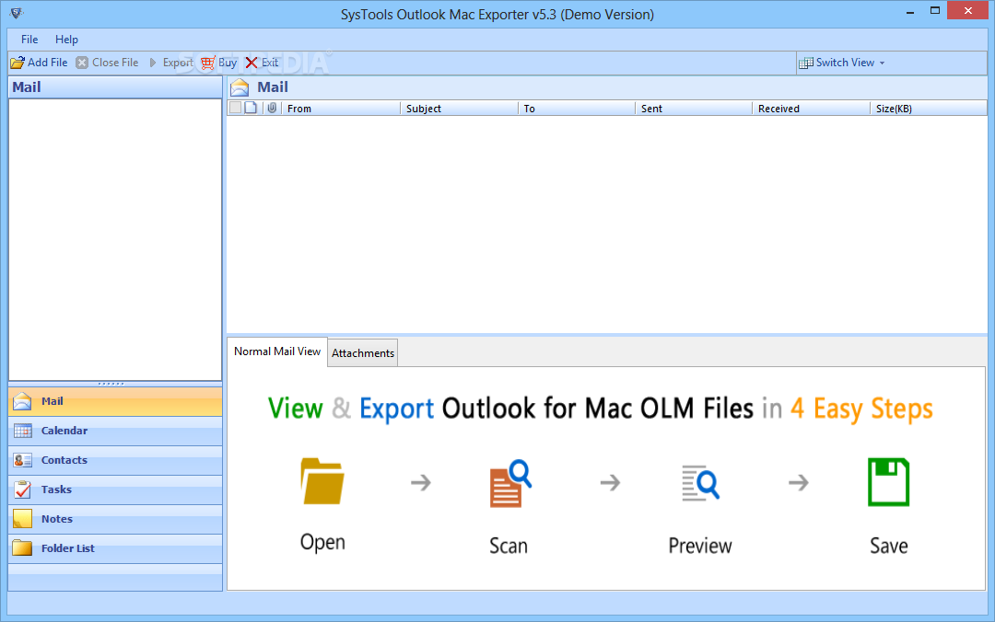Switch to the Attachments tab
The height and width of the screenshot is (622, 995).
tap(363, 353)
